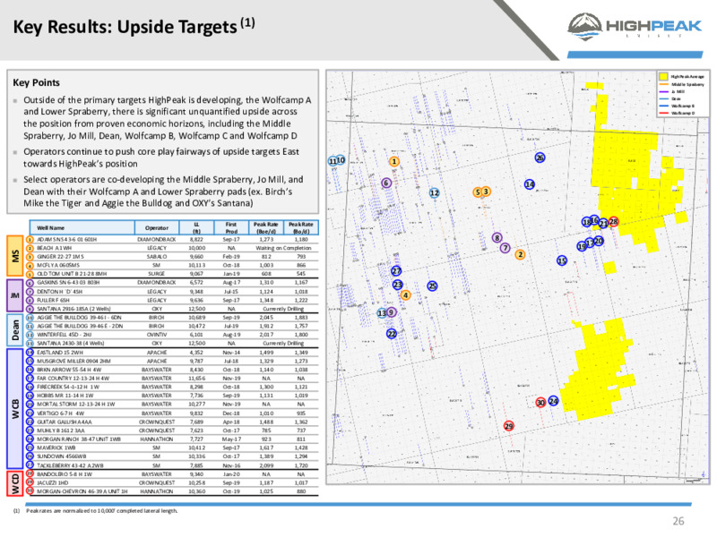Click purple map marker 8
717x537 pixels.
(497, 238)
